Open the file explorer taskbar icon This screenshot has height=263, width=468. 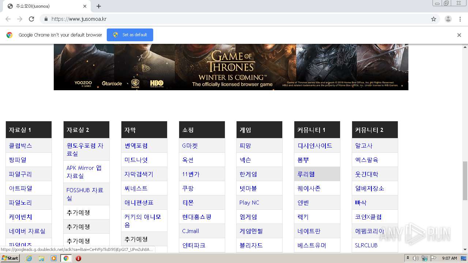click(41, 258)
